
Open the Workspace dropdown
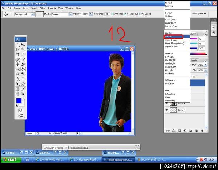(x=199, y=14)
